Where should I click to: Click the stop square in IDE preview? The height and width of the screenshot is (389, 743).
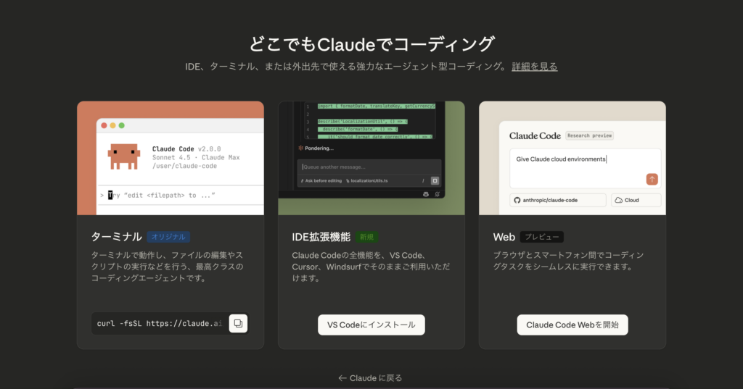coord(435,180)
